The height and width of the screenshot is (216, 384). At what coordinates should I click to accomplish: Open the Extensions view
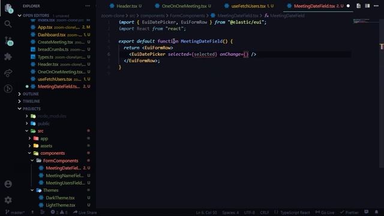(x=8, y=57)
